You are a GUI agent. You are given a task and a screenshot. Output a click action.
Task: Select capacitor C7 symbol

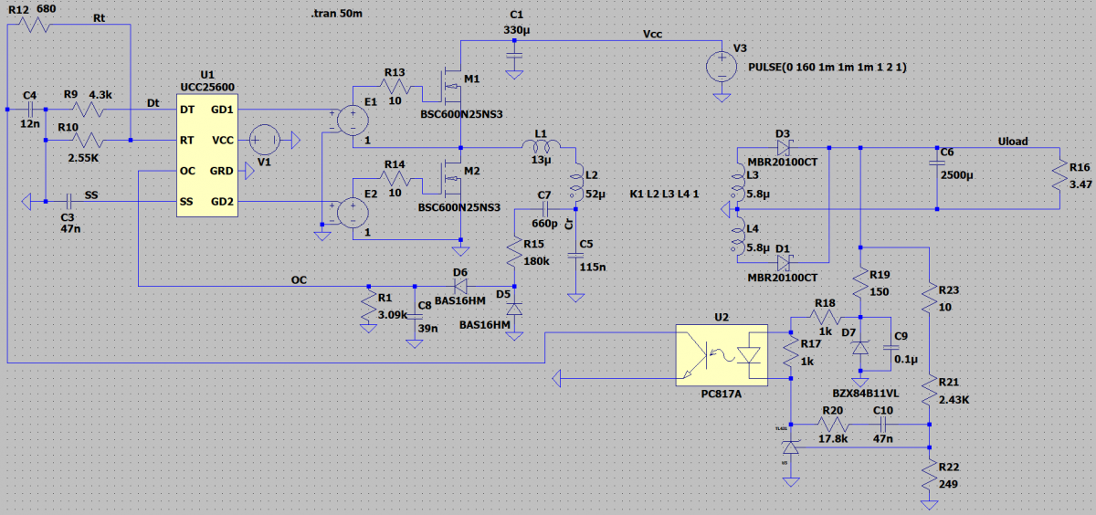[x=543, y=210]
